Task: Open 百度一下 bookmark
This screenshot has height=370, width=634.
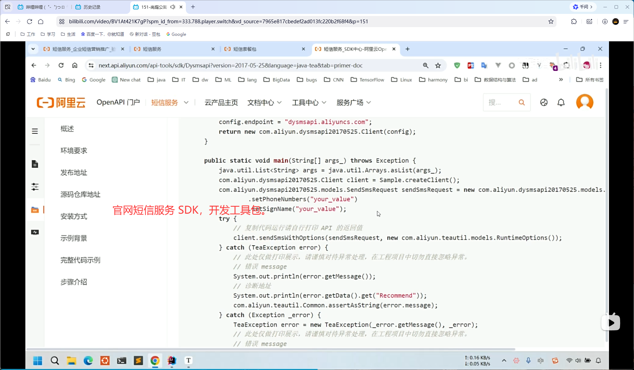Action: tap(102, 34)
